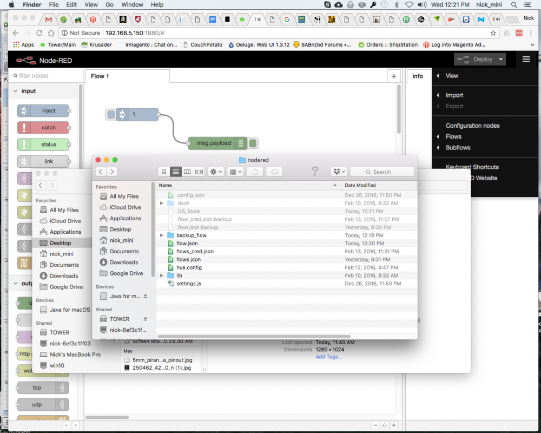Trigger the inject node button labeled 1
The width and height of the screenshot is (541, 433).
[x=111, y=114]
